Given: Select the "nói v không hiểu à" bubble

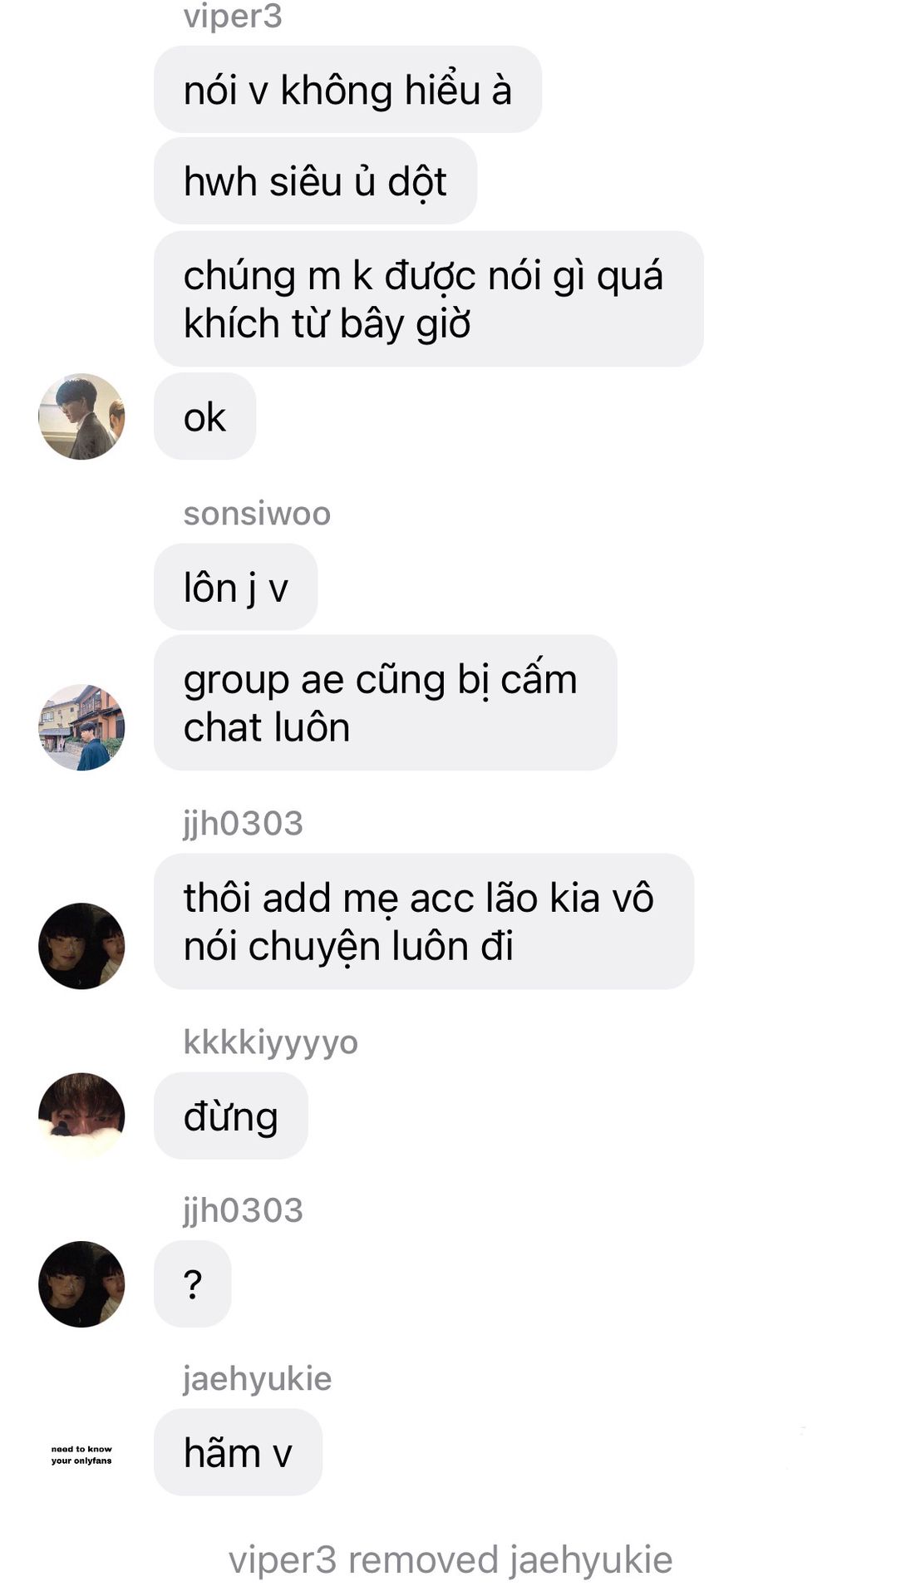Looking at the screenshot, I should pyautogui.click(x=347, y=90).
